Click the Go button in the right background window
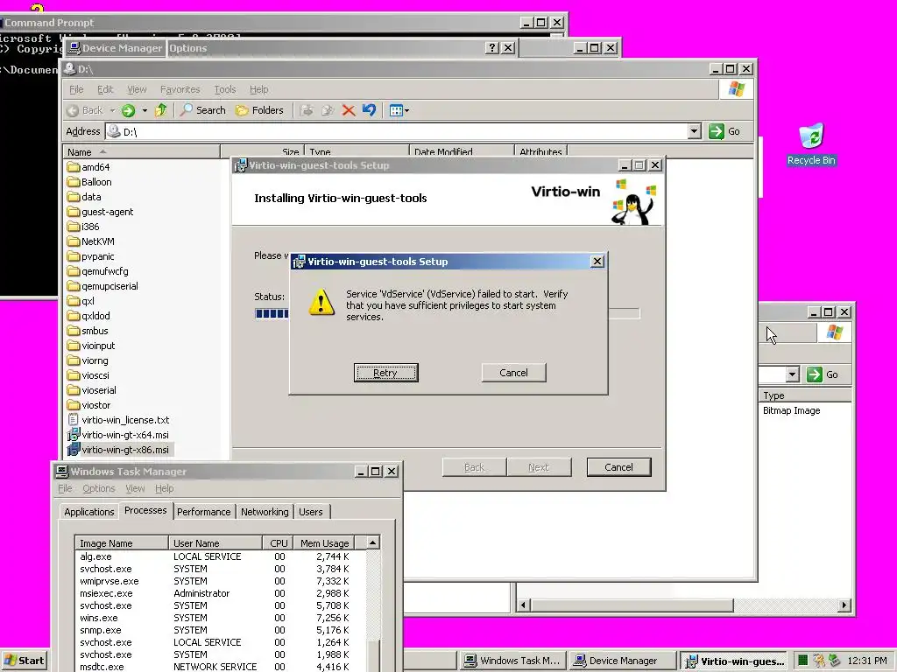Viewport: 897px width, 672px height. click(x=823, y=374)
